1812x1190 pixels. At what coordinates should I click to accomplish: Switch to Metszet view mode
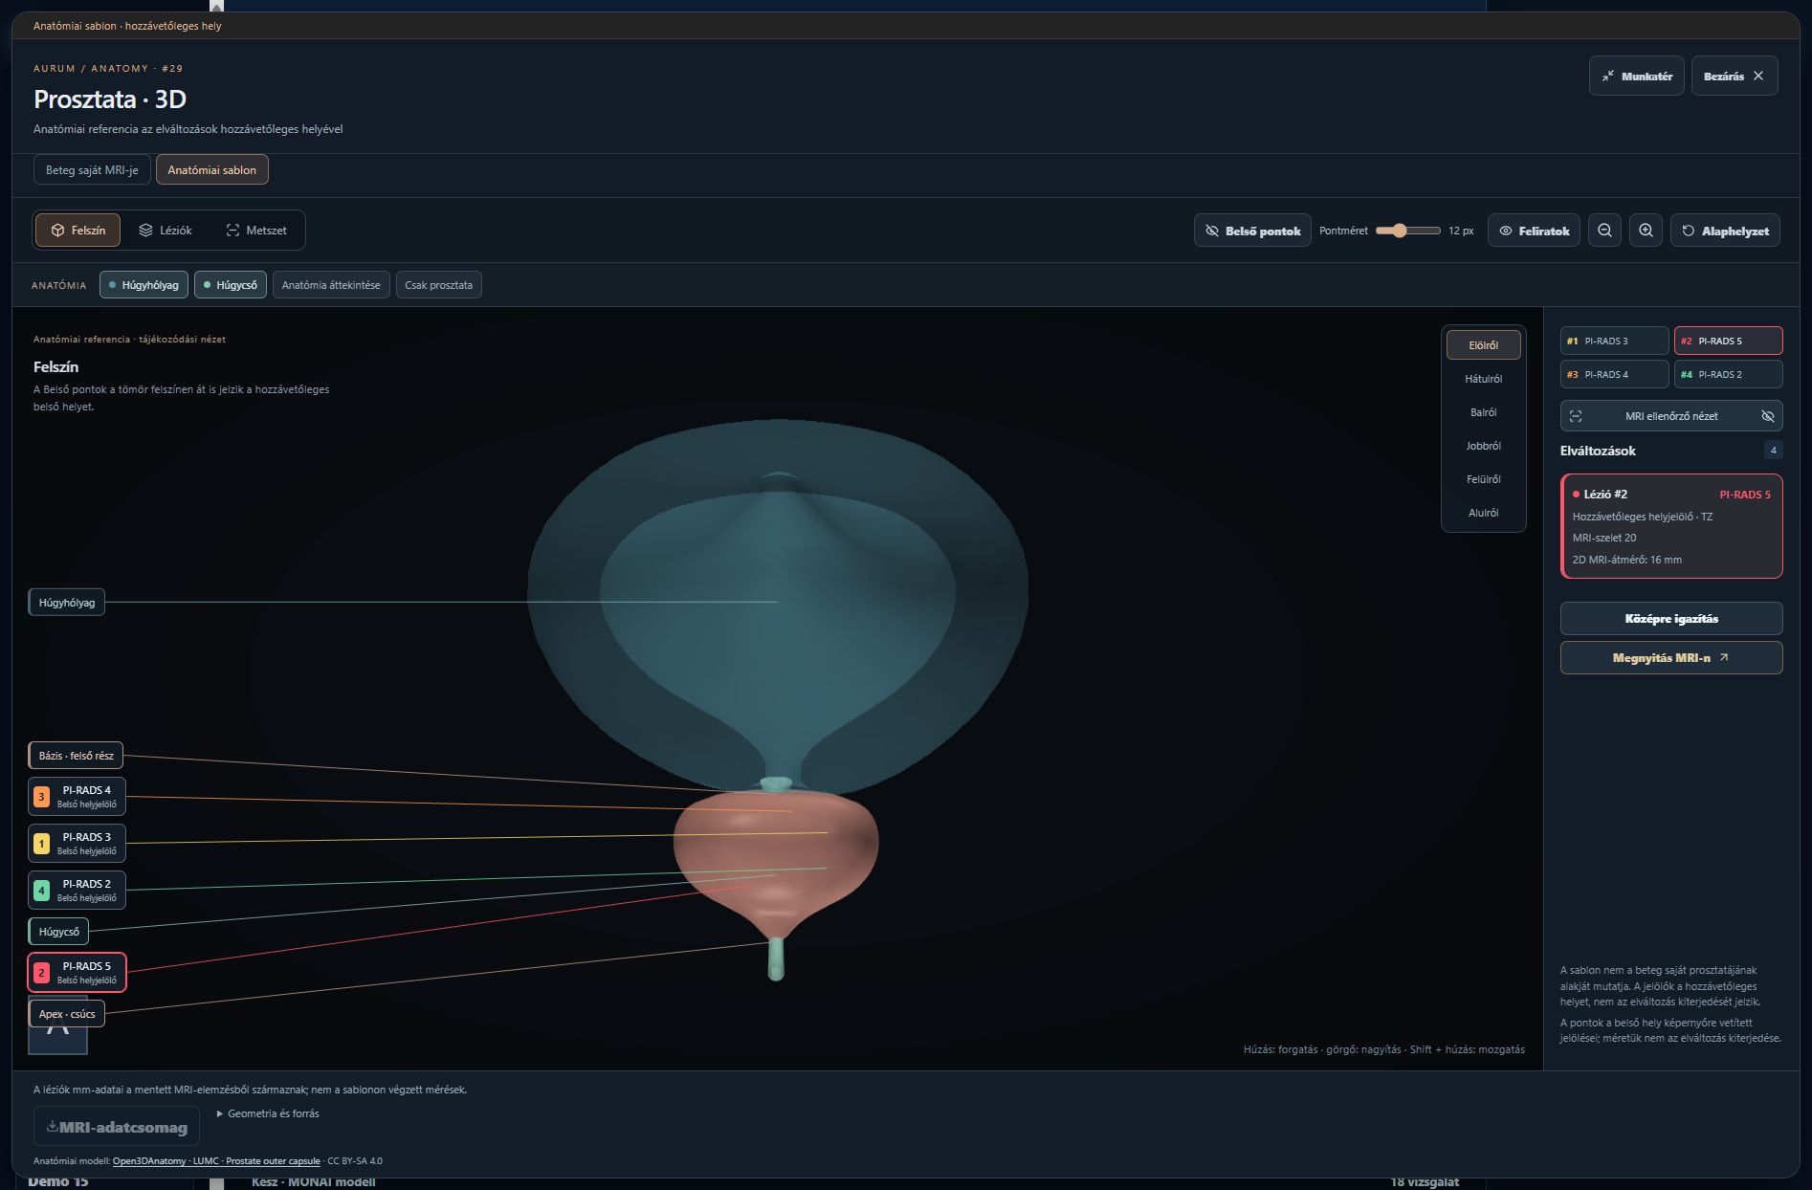(255, 231)
